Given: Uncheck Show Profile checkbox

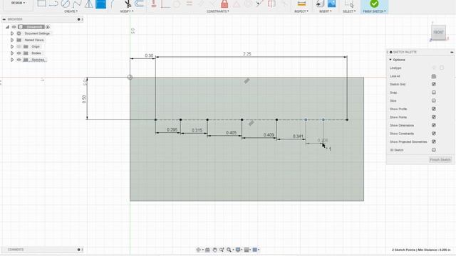Looking at the screenshot, I should point(434,109).
